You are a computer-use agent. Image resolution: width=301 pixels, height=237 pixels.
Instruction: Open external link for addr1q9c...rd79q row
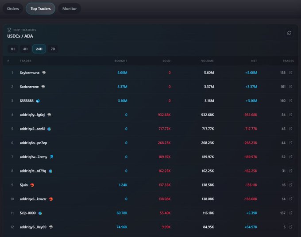(291, 171)
